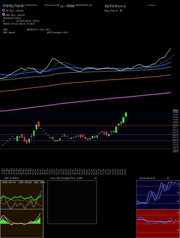Click the 'CL: 759.60' closing price label

(x=67, y=6)
